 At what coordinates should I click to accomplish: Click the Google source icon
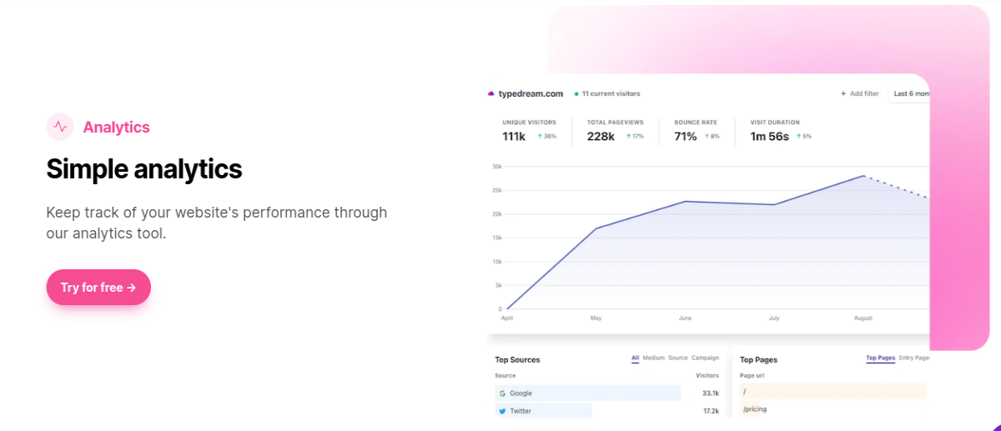(502, 393)
